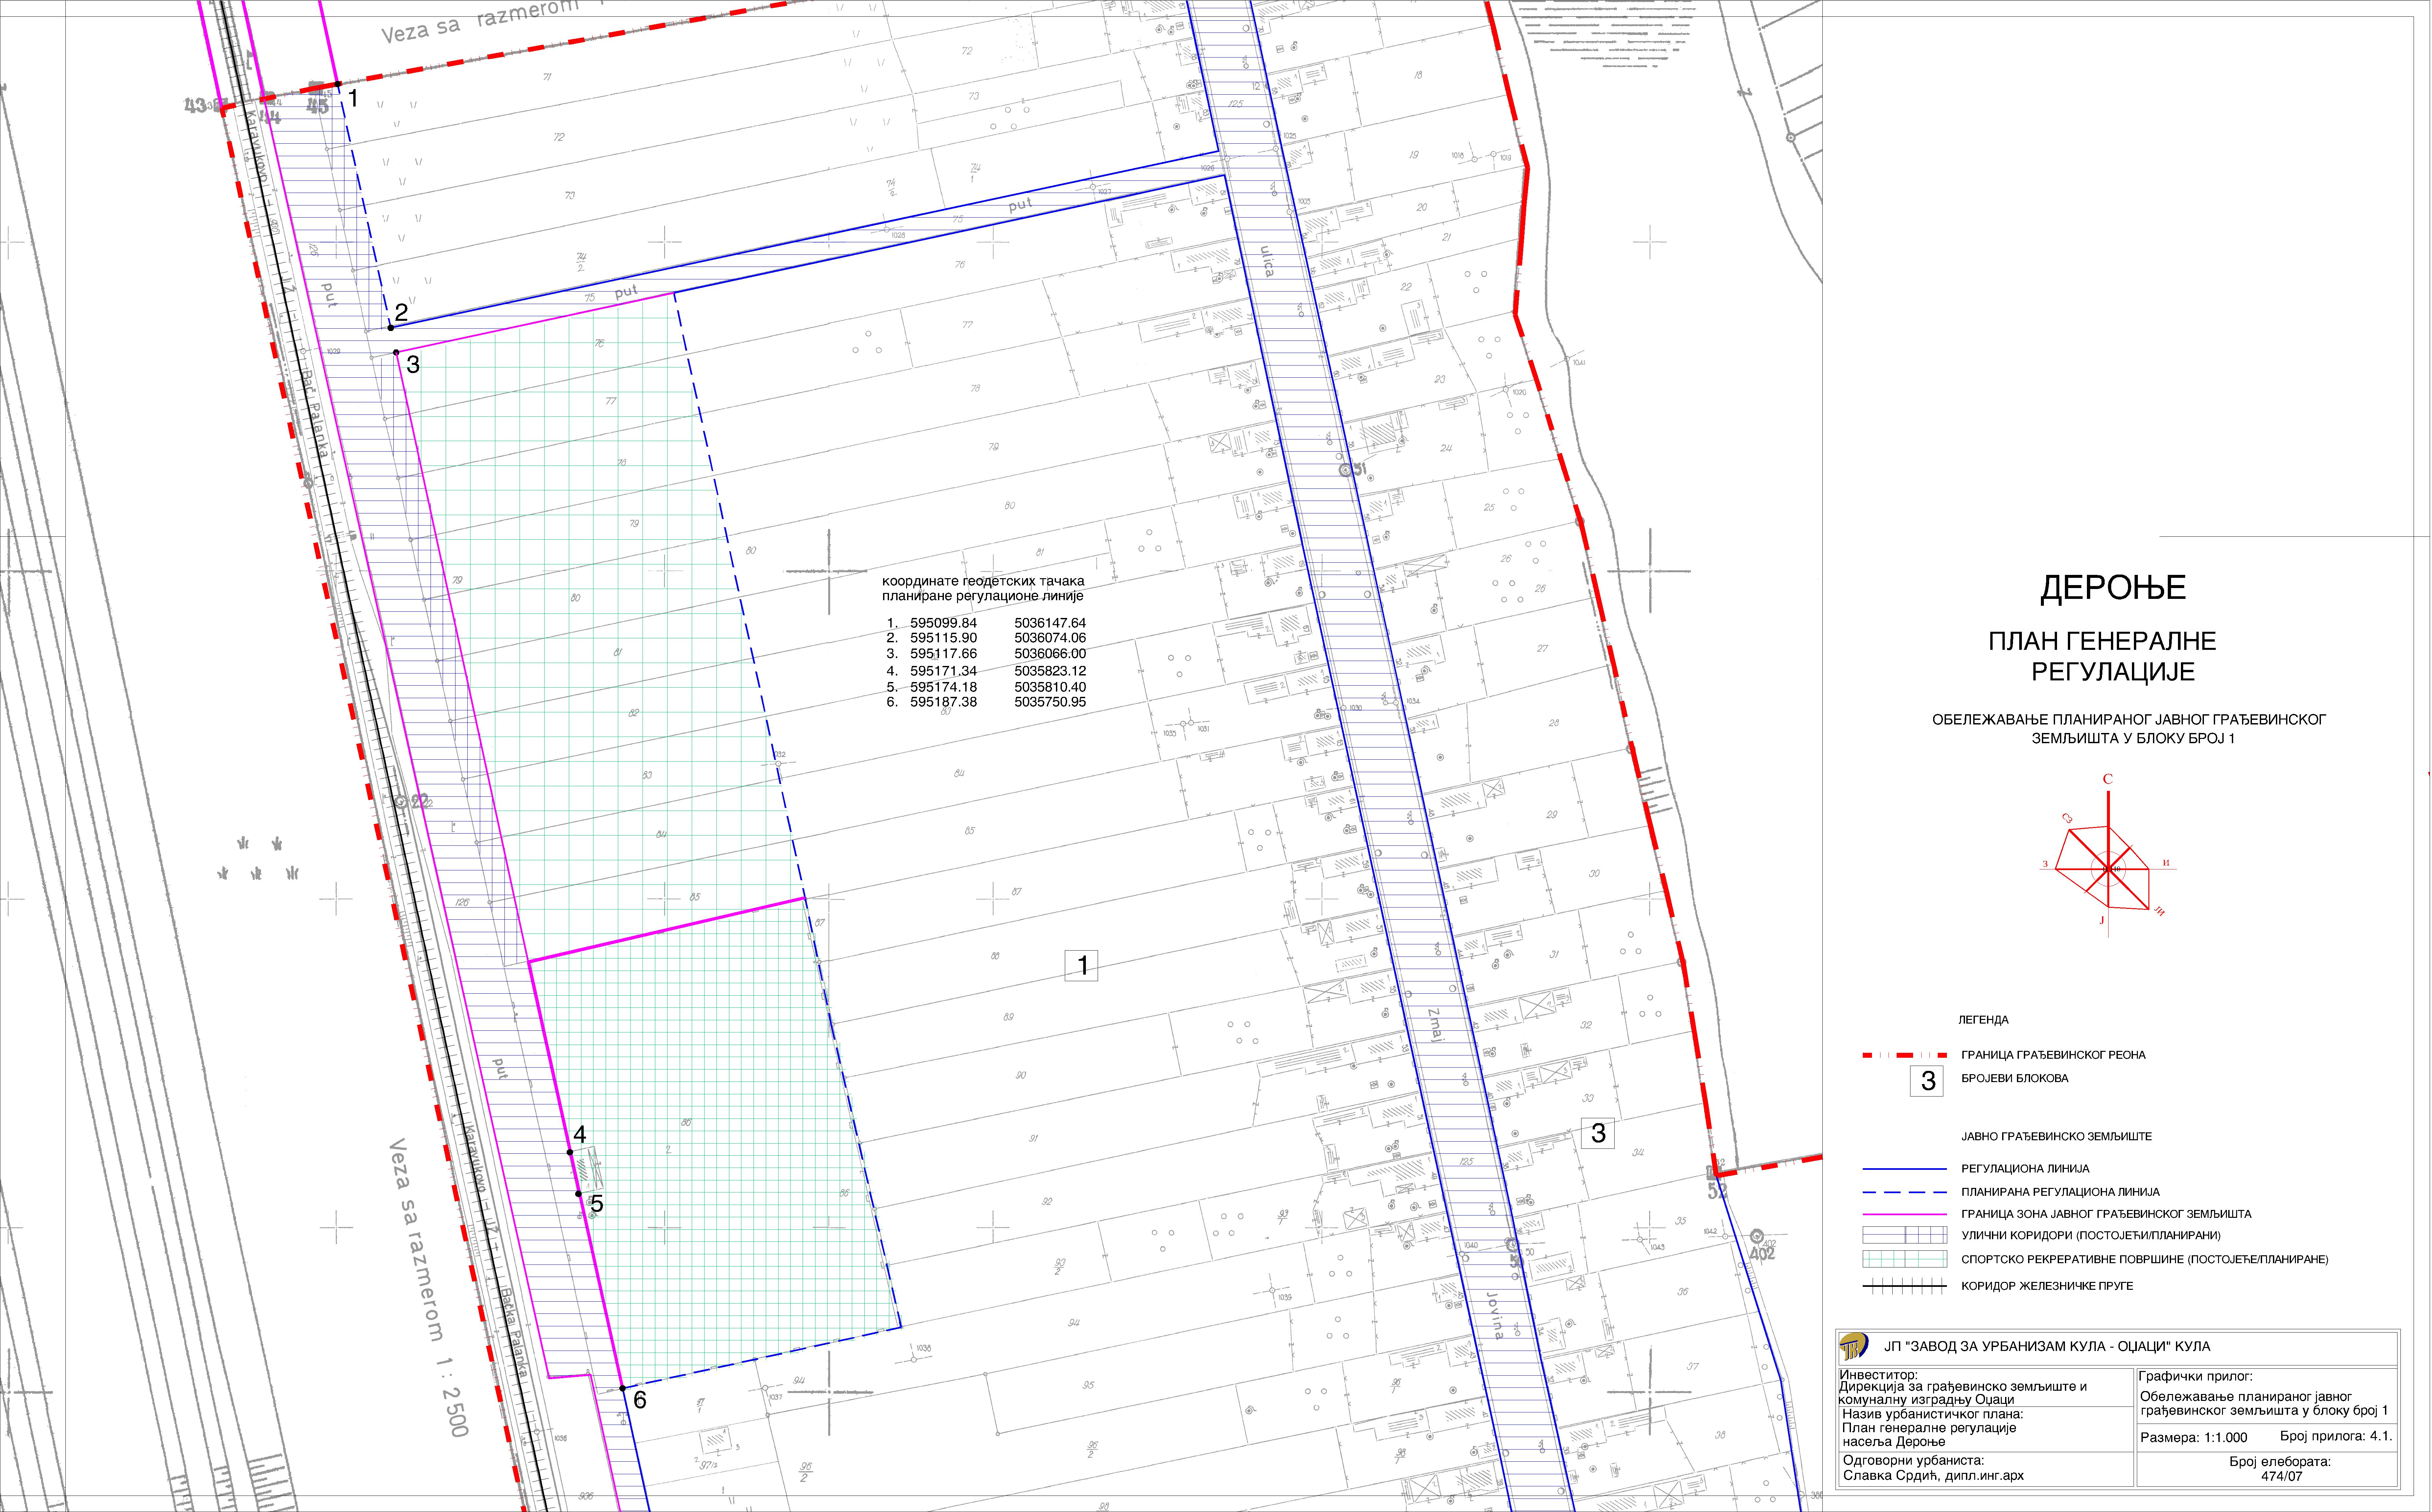This screenshot has width=2432, height=1512.
Task: Click geodetic point 4 marker on map
Action: pos(570,1152)
